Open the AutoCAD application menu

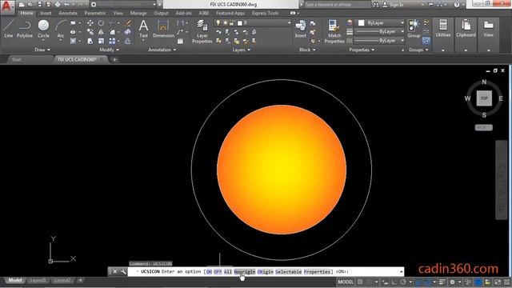coord(7,6)
